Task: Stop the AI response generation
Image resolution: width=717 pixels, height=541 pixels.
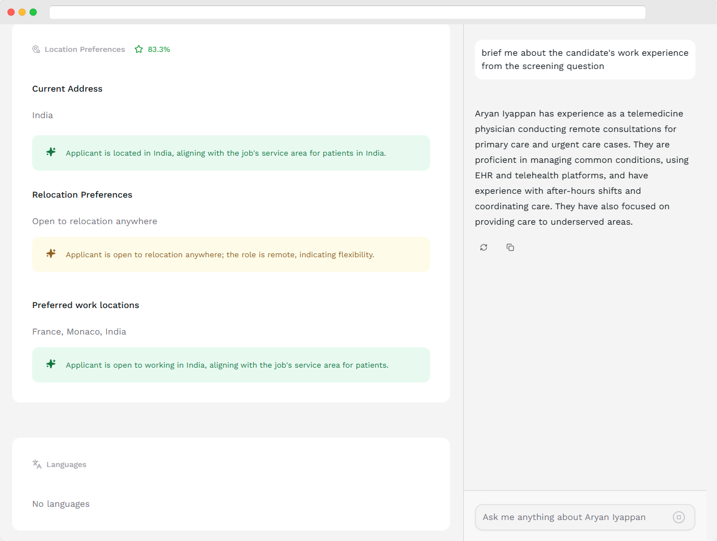Action: click(679, 517)
